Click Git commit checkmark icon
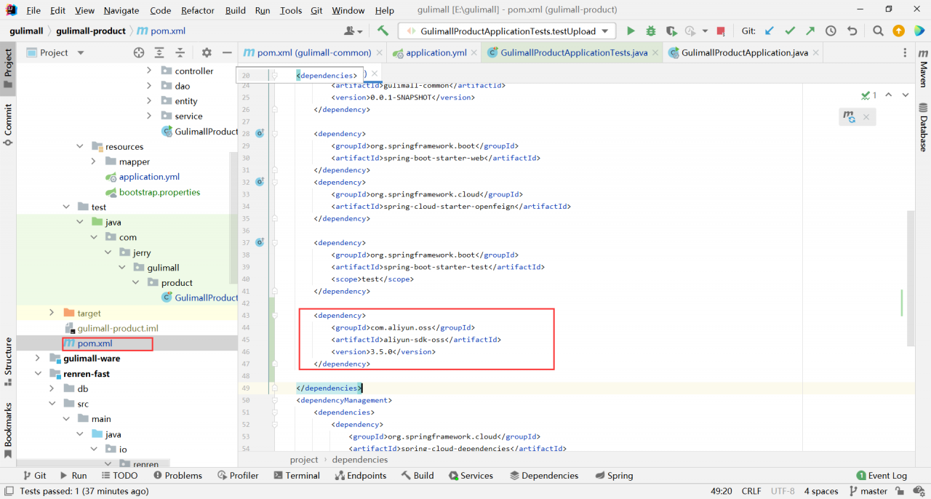This screenshot has height=499, width=931. (x=790, y=31)
